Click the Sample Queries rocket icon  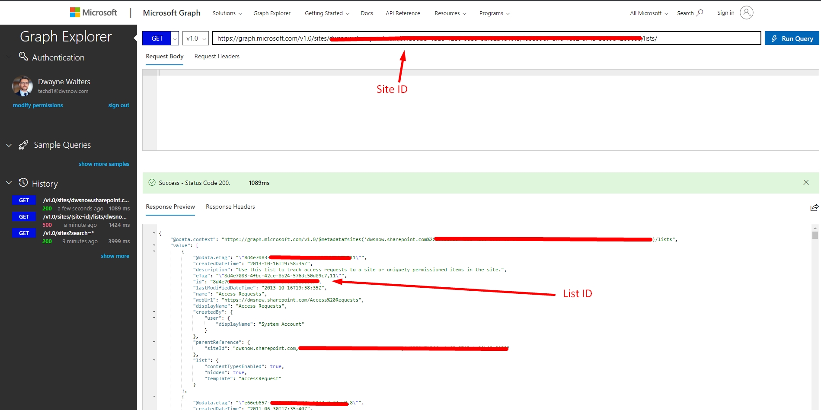(23, 145)
